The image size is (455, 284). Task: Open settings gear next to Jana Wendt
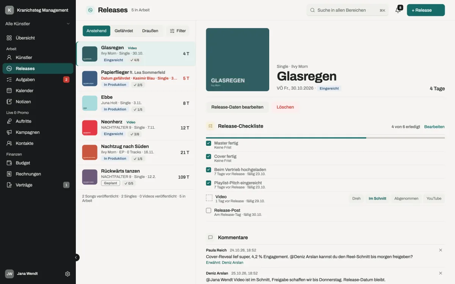tap(67, 274)
